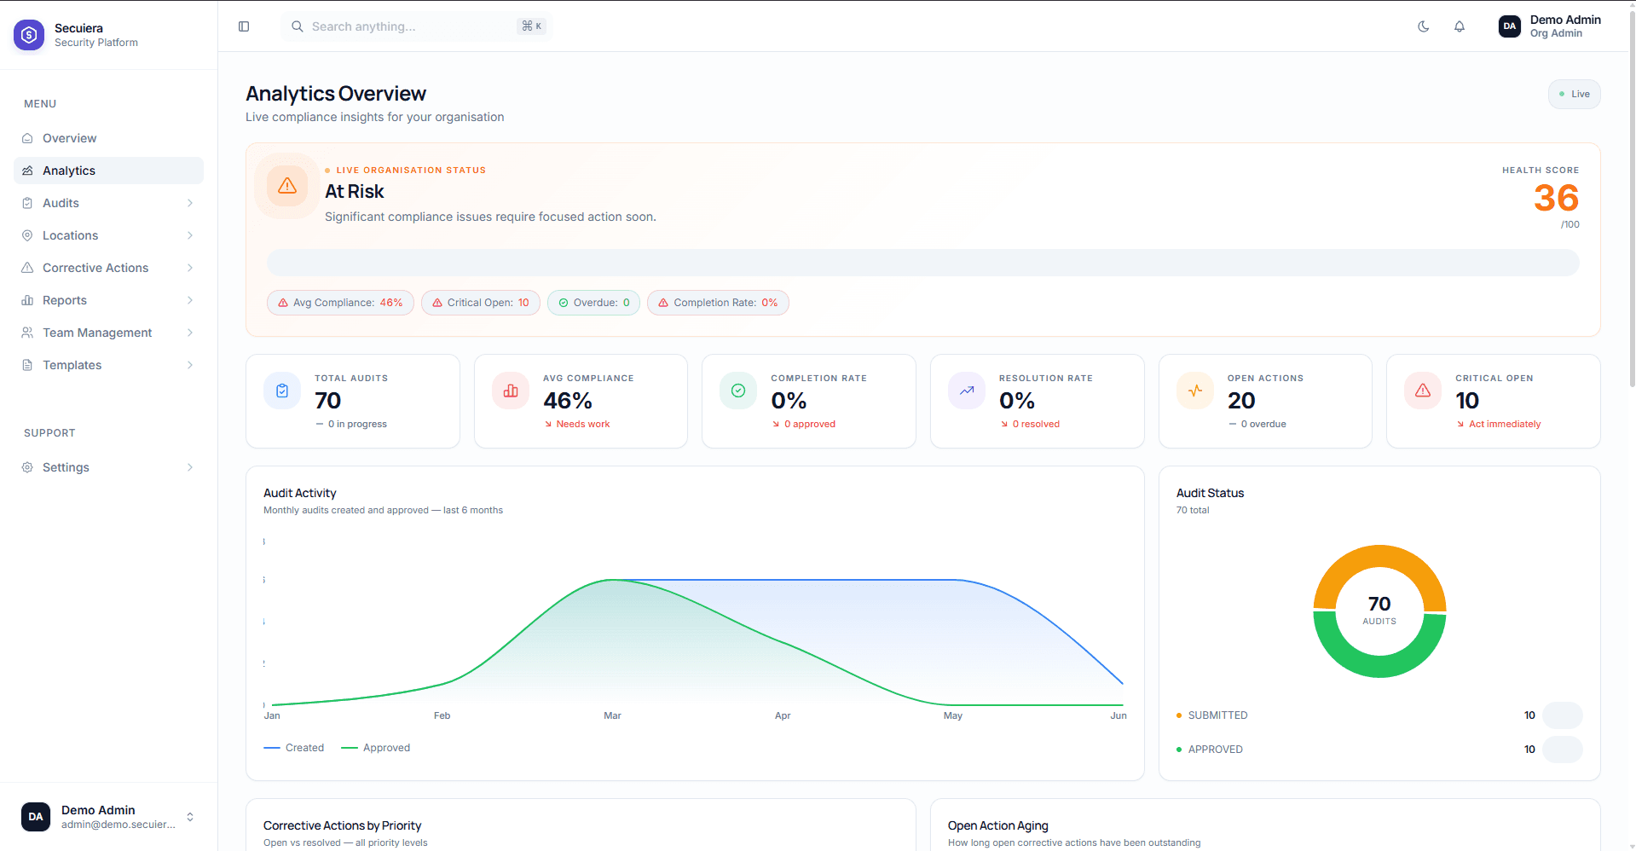Click the Open Action Aging heading
This screenshot has height=851, width=1636.
tap(998, 825)
